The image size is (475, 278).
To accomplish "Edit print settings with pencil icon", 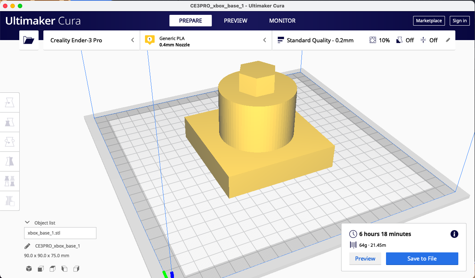I will (x=448, y=40).
